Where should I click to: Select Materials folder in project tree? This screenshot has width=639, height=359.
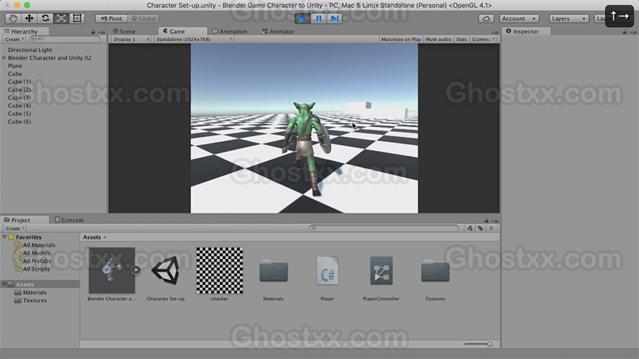point(35,292)
